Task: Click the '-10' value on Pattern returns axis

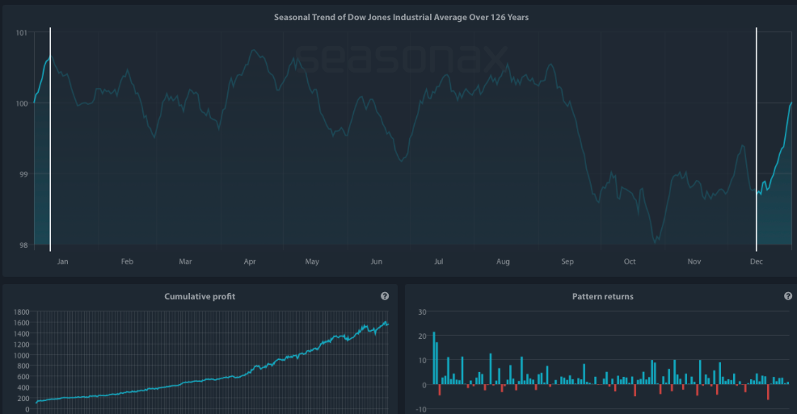Action: (x=421, y=409)
